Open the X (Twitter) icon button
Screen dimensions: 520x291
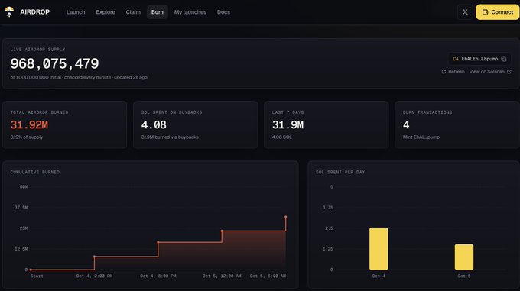pyautogui.click(x=465, y=12)
